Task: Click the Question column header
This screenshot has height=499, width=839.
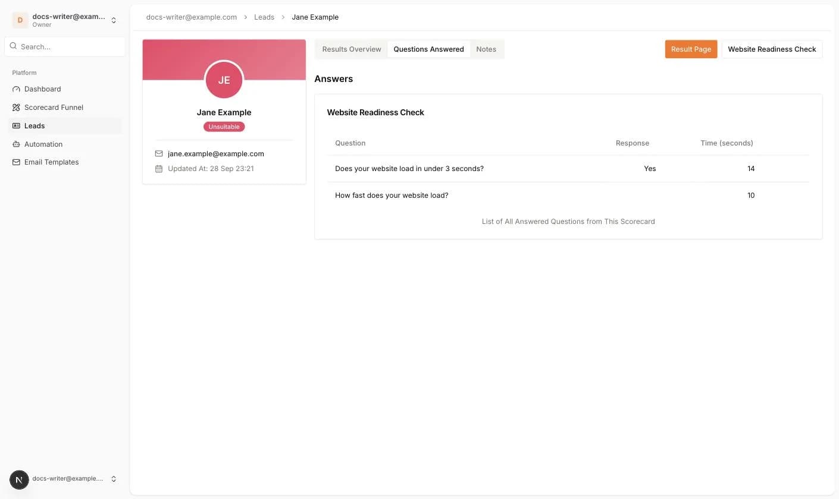Action: click(x=350, y=143)
